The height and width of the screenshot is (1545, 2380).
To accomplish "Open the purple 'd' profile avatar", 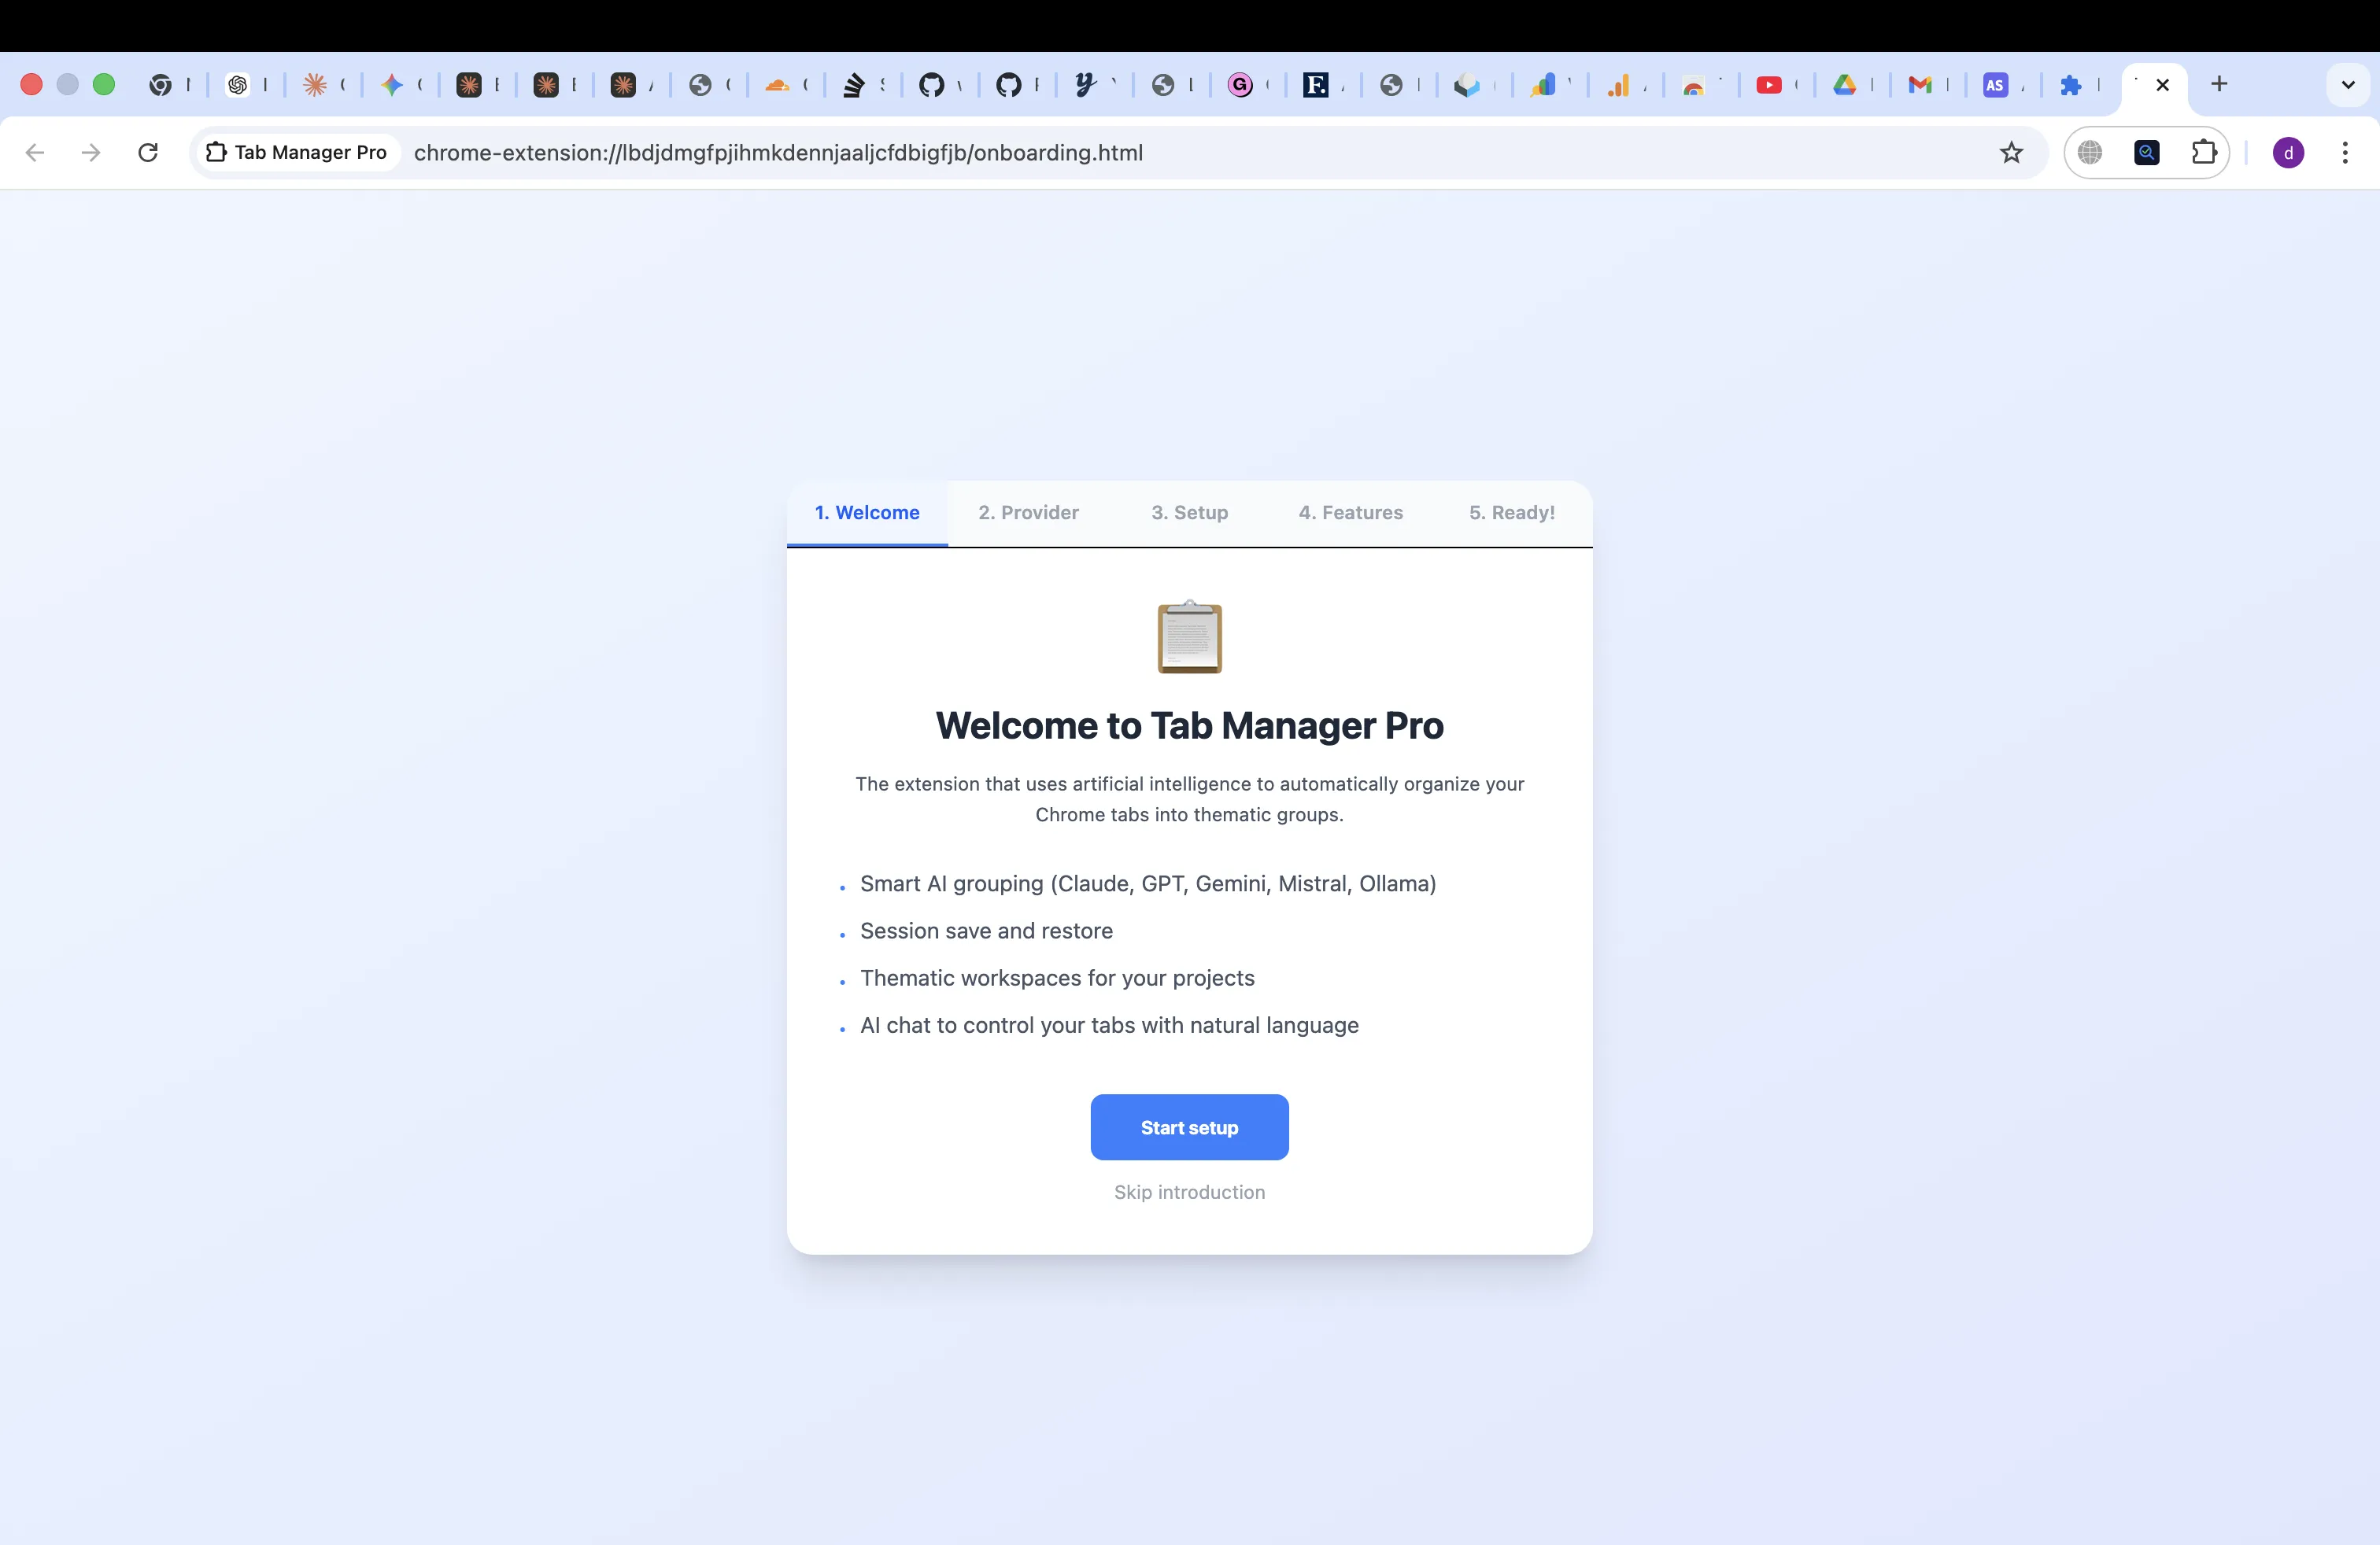I will coord(2288,152).
